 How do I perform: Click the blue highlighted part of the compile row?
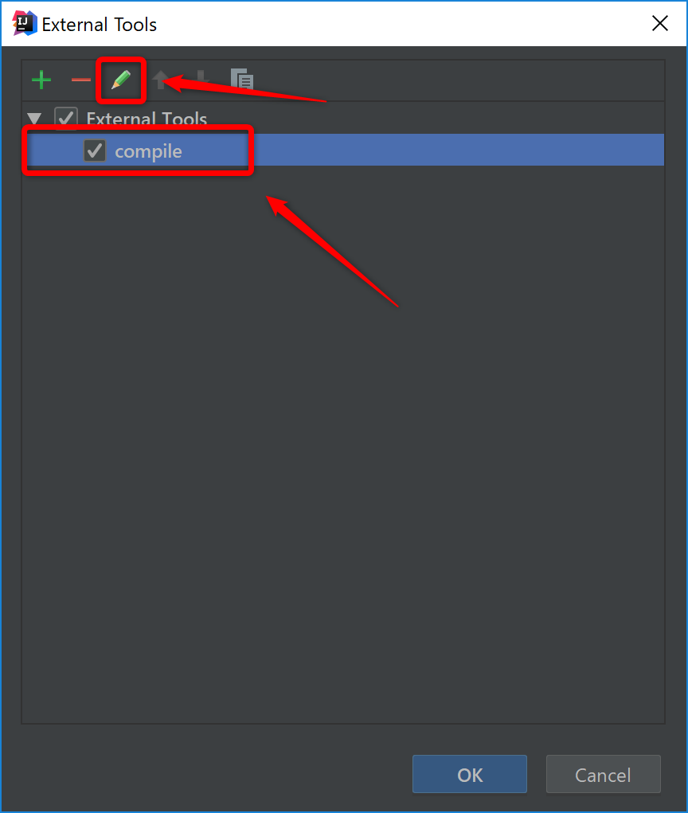tap(456, 150)
